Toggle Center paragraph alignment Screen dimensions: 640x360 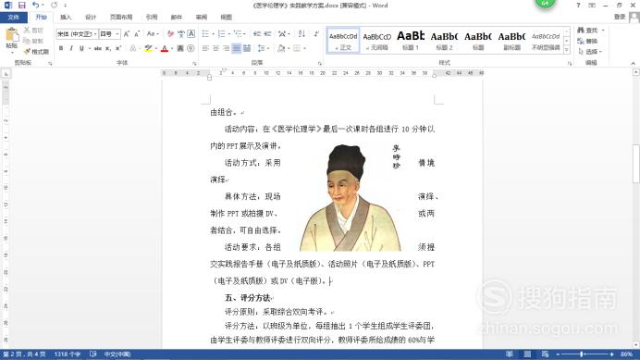(x=215, y=48)
